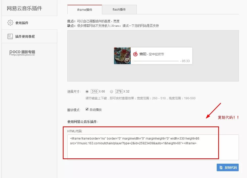Click the 网易云音乐插件 heading

pyautogui.click(x=24, y=8)
